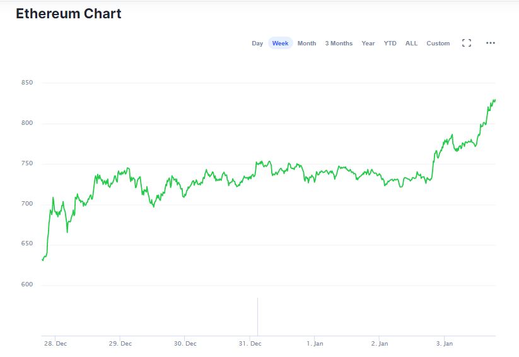This screenshot has width=519, height=357.
Task: Click the price line's latest peak near 830
Action: (494, 100)
